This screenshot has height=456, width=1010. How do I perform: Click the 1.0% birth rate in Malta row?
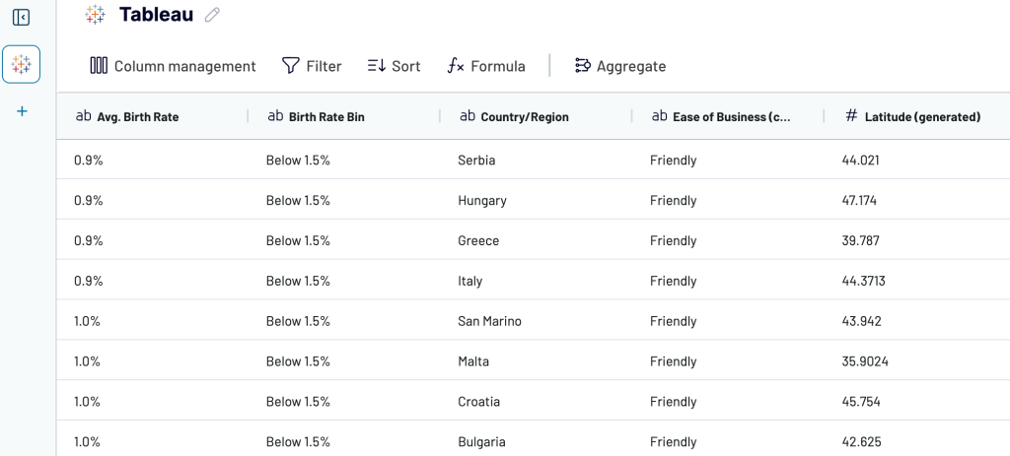87,361
